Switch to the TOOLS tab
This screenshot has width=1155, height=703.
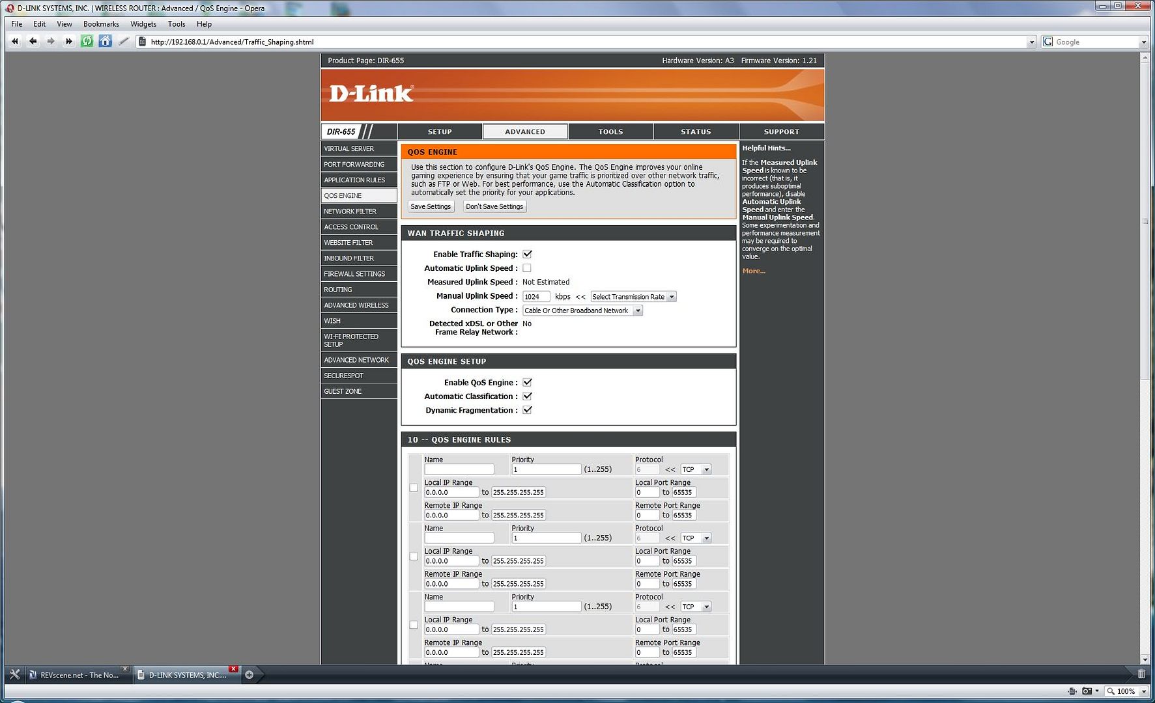(x=610, y=131)
